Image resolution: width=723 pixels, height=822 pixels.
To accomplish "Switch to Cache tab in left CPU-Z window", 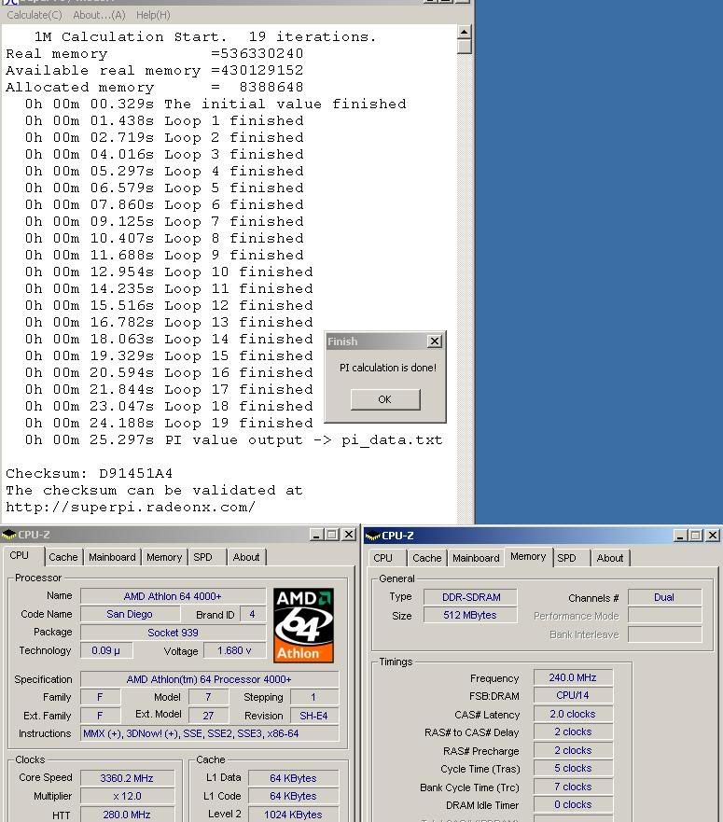I will (x=63, y=557).
